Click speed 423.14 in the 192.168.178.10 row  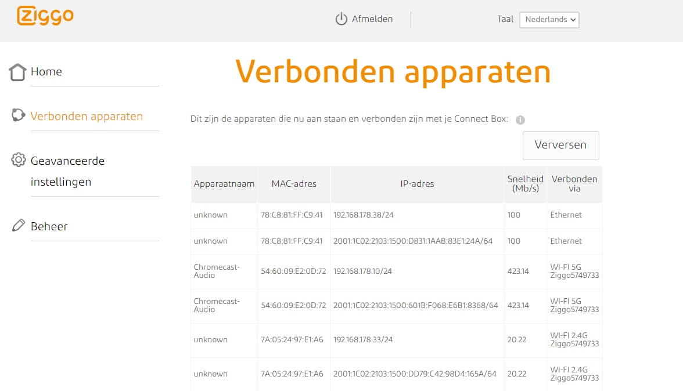(518, 271)
